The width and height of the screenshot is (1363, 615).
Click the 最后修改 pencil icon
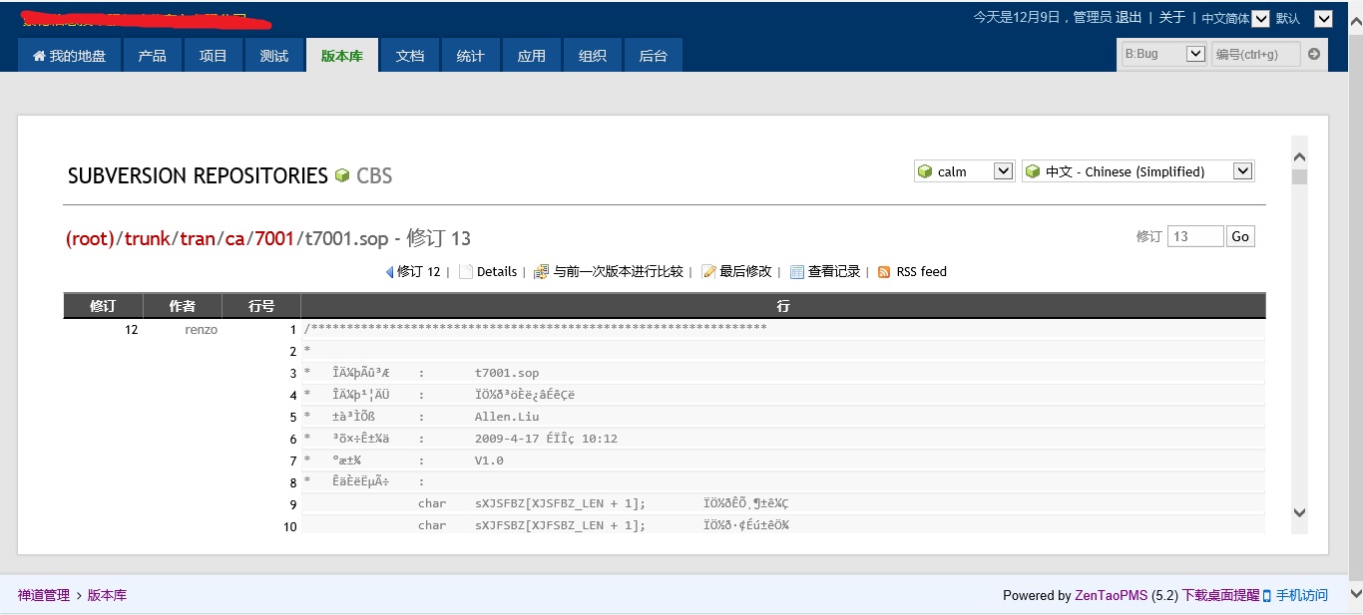click(x=709, y=271)
